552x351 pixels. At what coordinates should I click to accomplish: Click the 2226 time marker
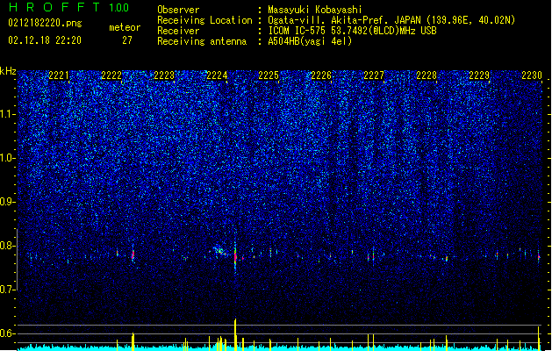click(x=321, y=75)
